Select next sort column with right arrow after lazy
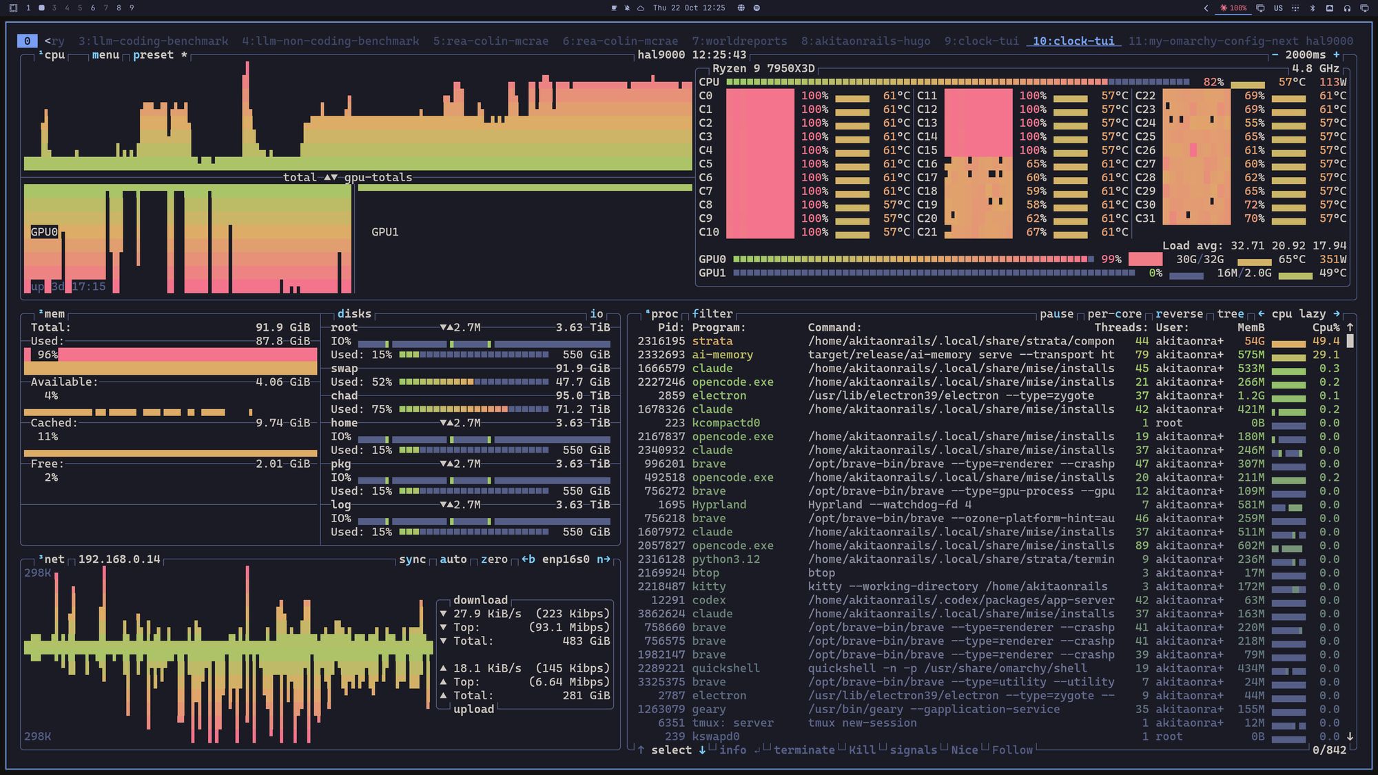The width and height of the screenshot is (1378, 775). tap(1336, 313)
